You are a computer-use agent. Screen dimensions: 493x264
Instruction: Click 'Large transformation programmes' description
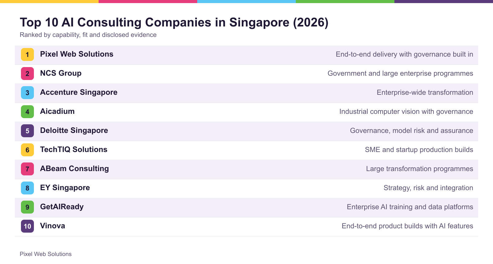[x=419, y=169]
